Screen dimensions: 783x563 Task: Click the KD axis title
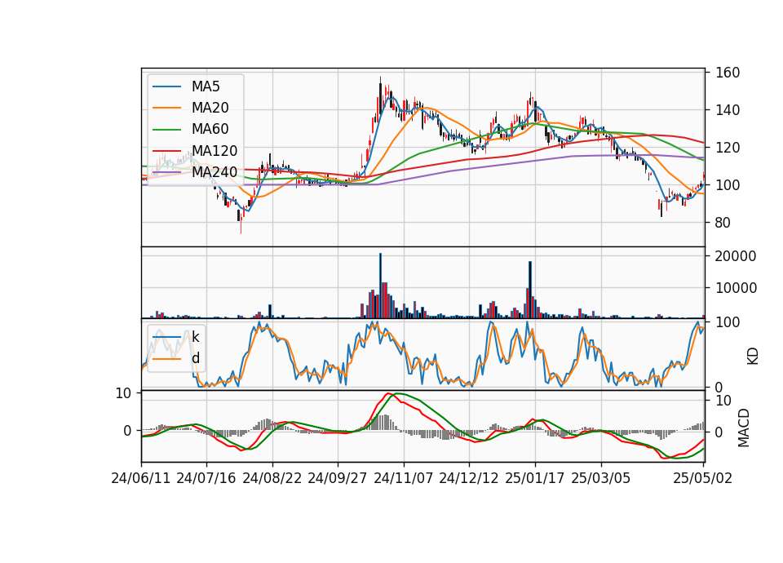tap(753, 357)
